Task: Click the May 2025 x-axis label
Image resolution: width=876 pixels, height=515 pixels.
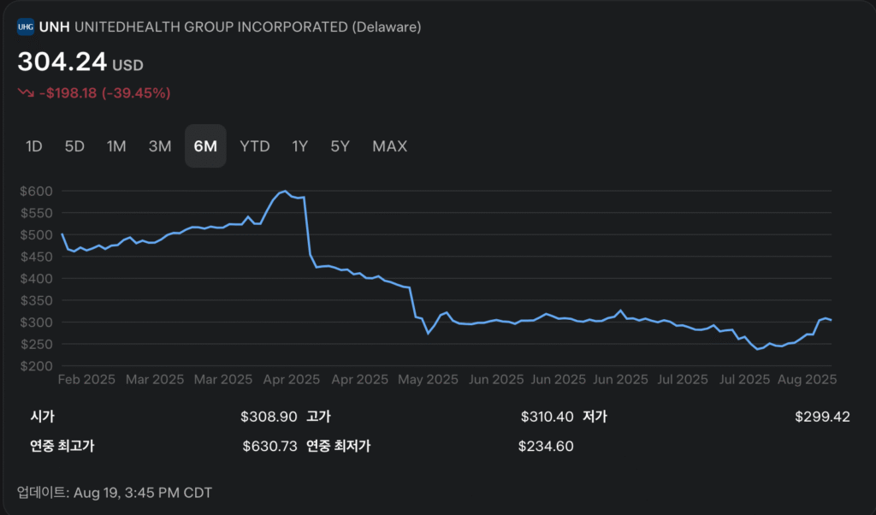Action: [428, 379]
